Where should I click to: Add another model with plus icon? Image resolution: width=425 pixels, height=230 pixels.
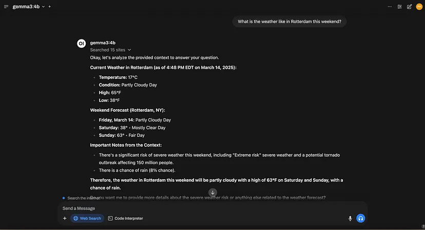[50, 7]
